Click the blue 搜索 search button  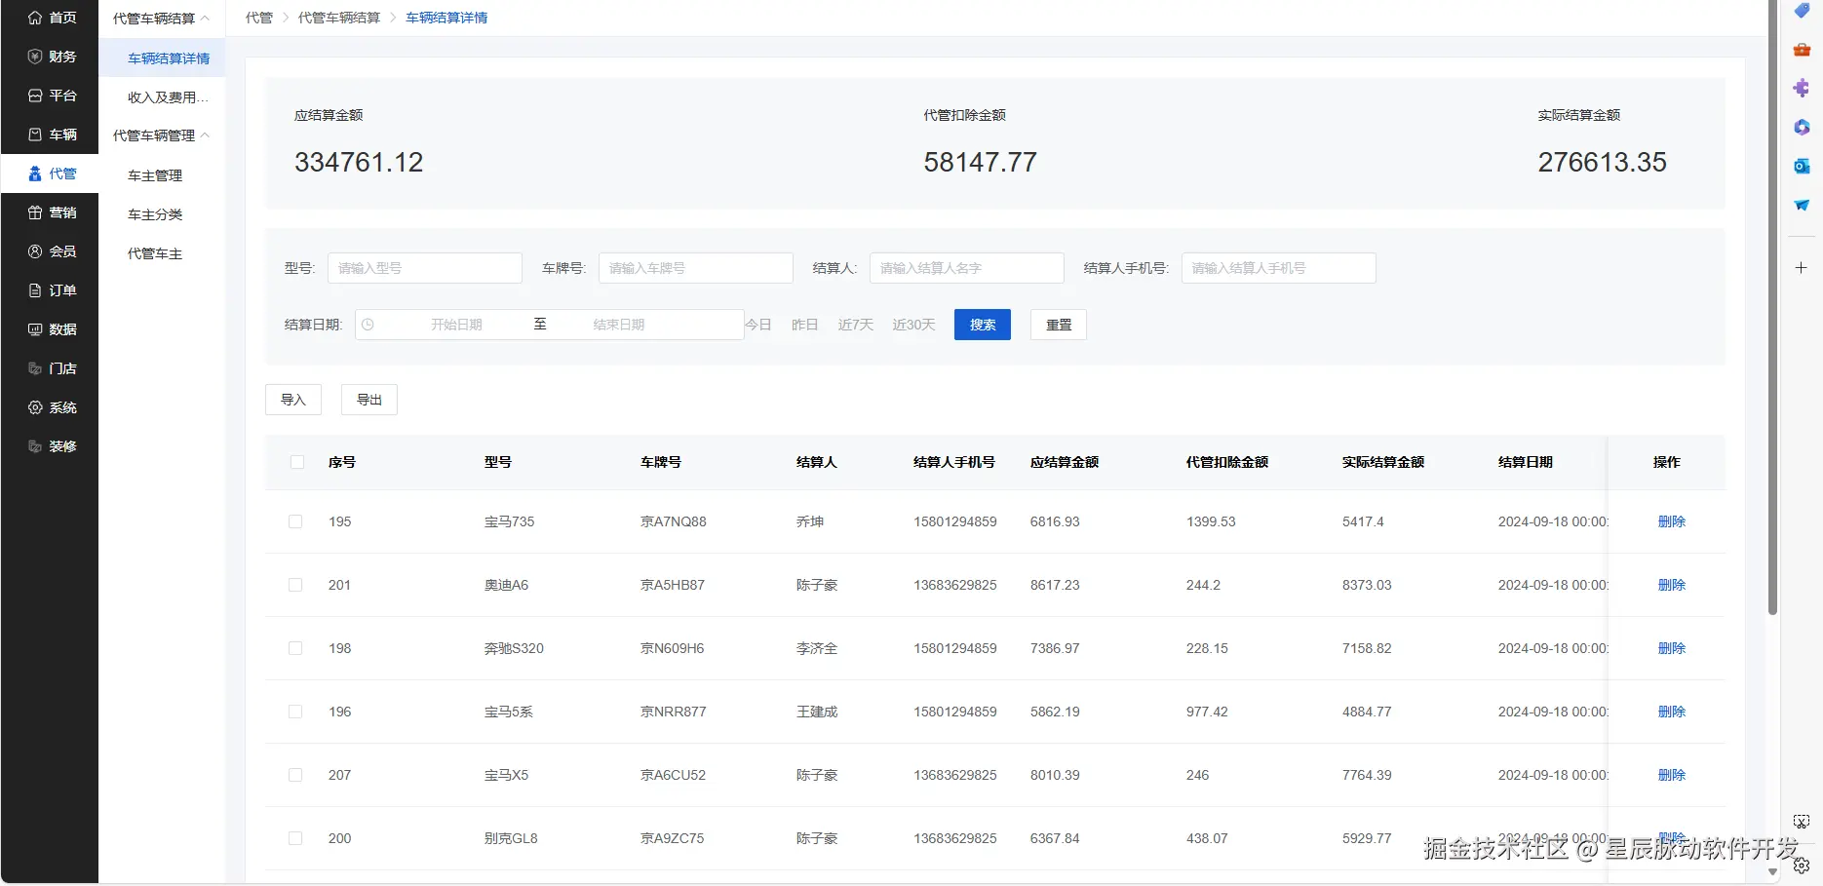point(983,325)
